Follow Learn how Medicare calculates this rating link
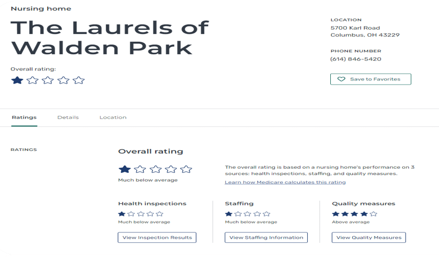The image size is (439, 257). point(285,182)
